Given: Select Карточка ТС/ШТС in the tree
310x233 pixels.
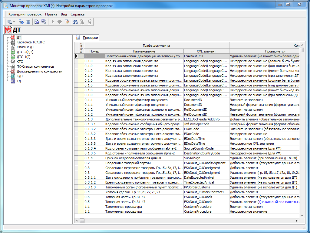Looking at the screenshot, I should click(30, 42).
